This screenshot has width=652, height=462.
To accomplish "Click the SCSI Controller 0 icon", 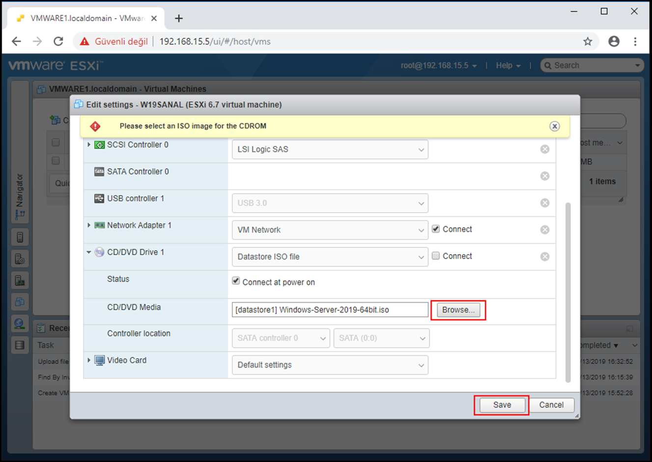I will 99,145.
